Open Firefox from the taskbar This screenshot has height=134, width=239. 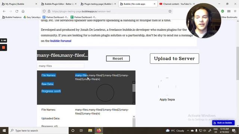[x=99, y=131]
